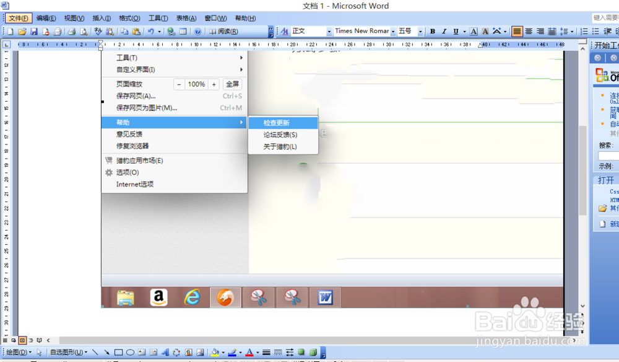Expand Font Color dropdown arrow

point(258,352)
